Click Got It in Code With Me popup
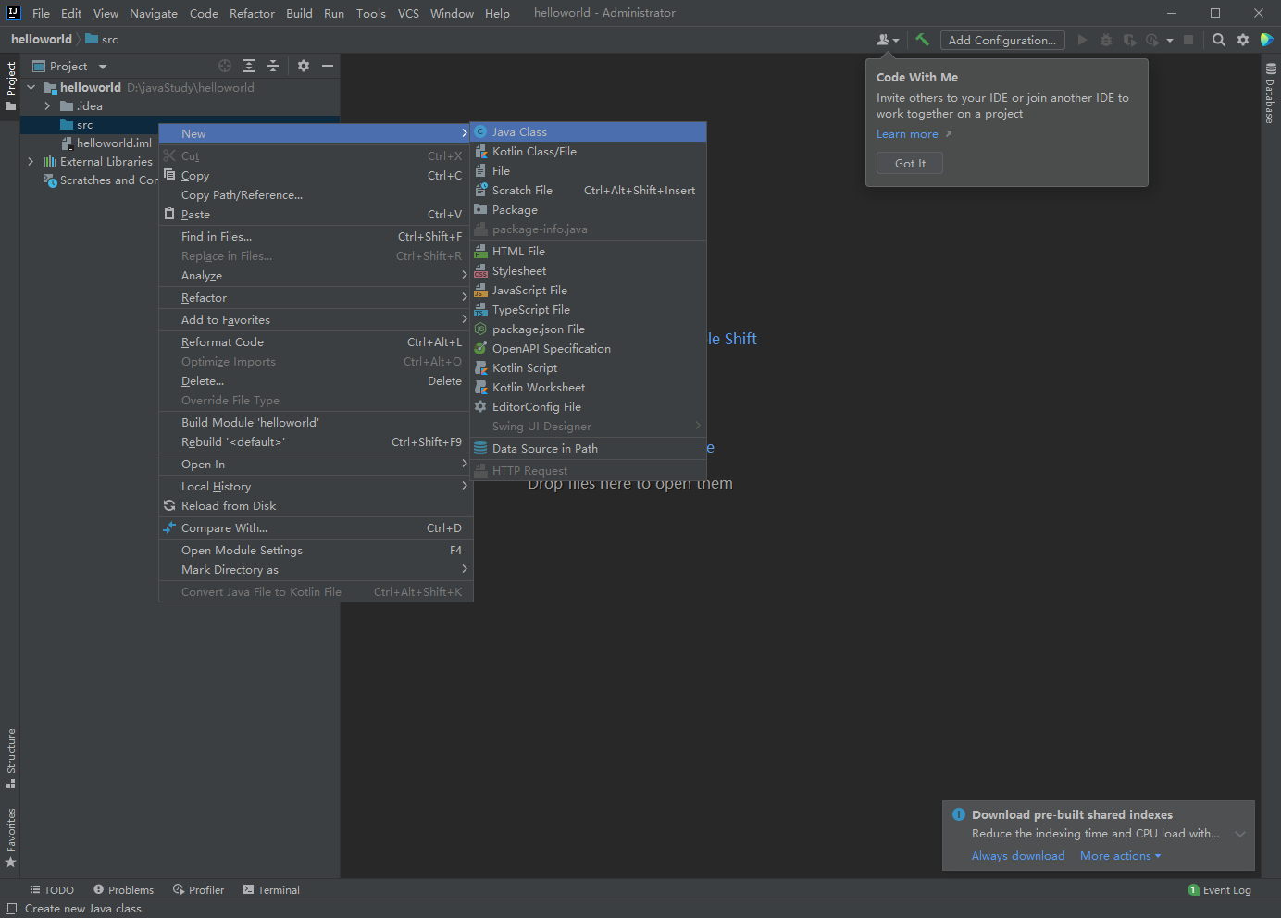Screen dimensions: 1281x918 click(x=910, y=164)
